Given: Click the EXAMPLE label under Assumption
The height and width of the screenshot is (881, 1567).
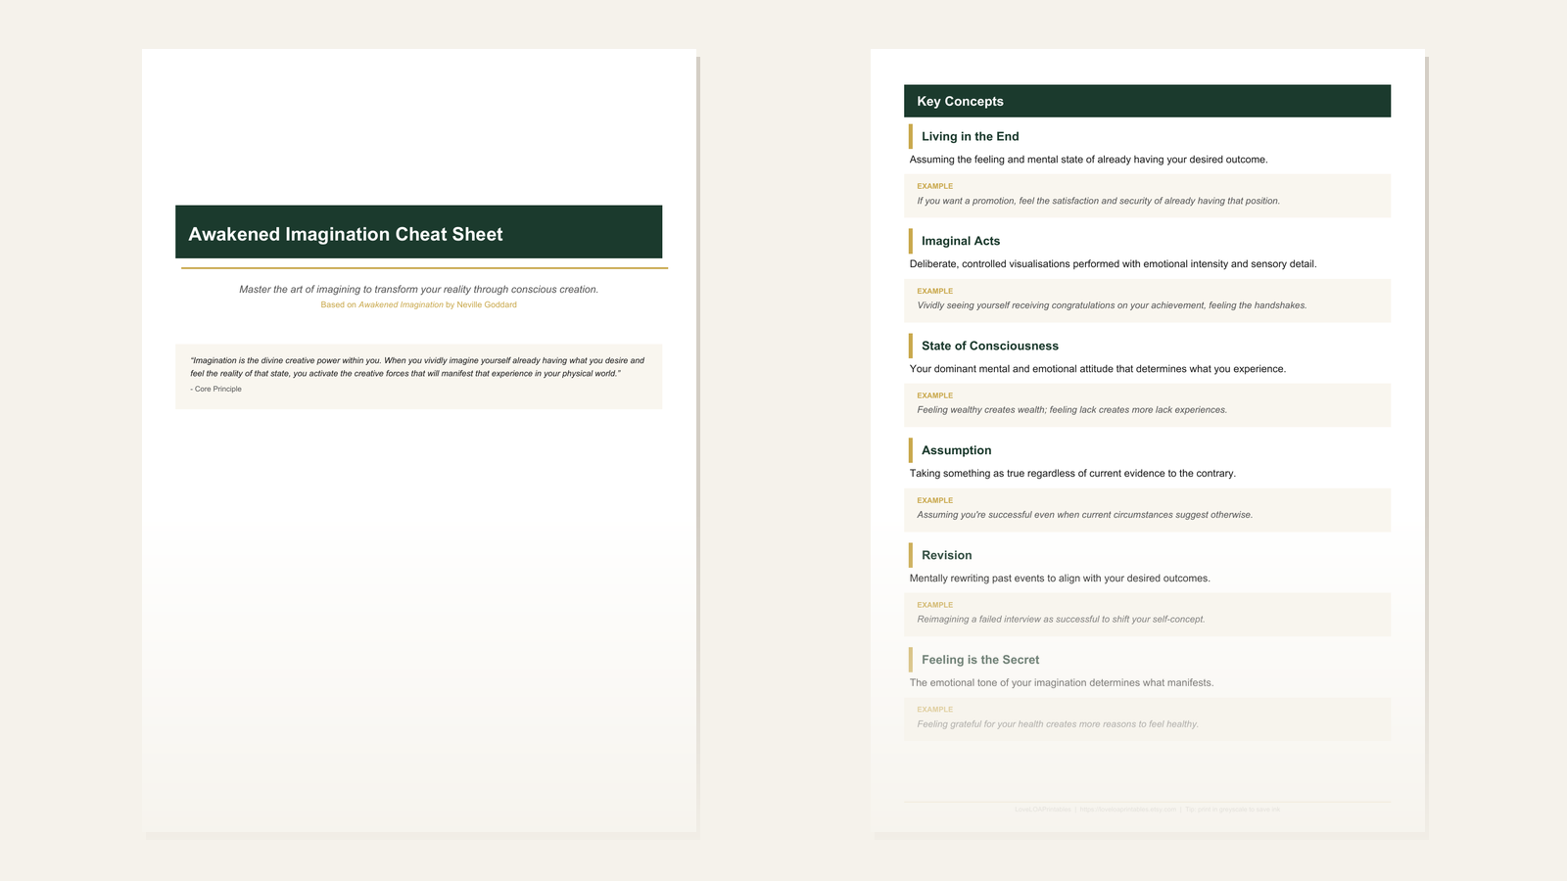Looking at the screenshot, I should [x=934, y=500].
